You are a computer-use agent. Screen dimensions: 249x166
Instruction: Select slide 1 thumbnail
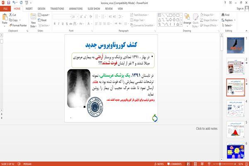(235, 45)
